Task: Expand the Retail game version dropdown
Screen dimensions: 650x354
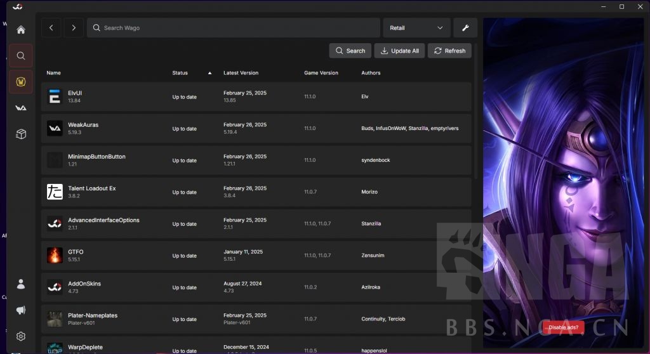Action: (x=416, y=28)
